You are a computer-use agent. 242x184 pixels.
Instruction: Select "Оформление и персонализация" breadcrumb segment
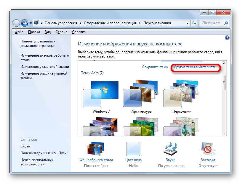pyautogui.click(x=110, y=23)
